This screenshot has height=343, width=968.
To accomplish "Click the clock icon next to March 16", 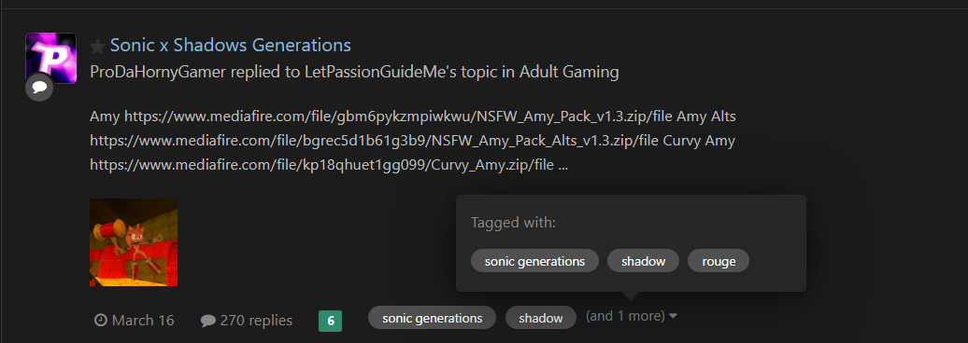I will pyautogui.click(x=101, y=321).
